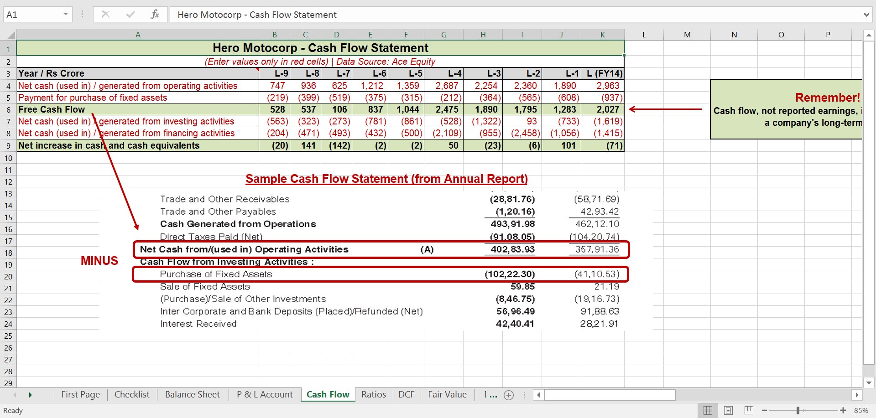876x418 pixels.
Task: Click 'Net increase in cash and cash equivalents' cell
Action: (x=138, y=145)
